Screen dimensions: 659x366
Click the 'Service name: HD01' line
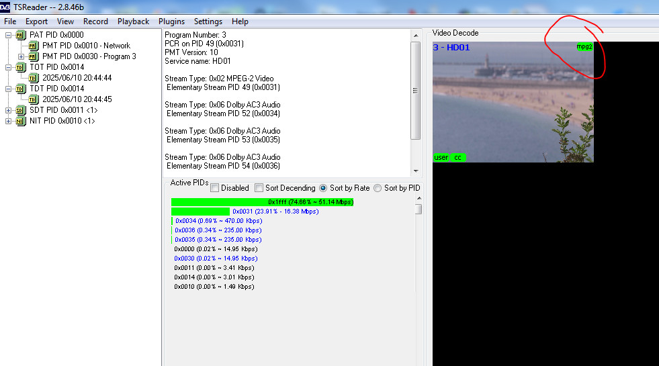pyautogui.click(x=197, y=61)
